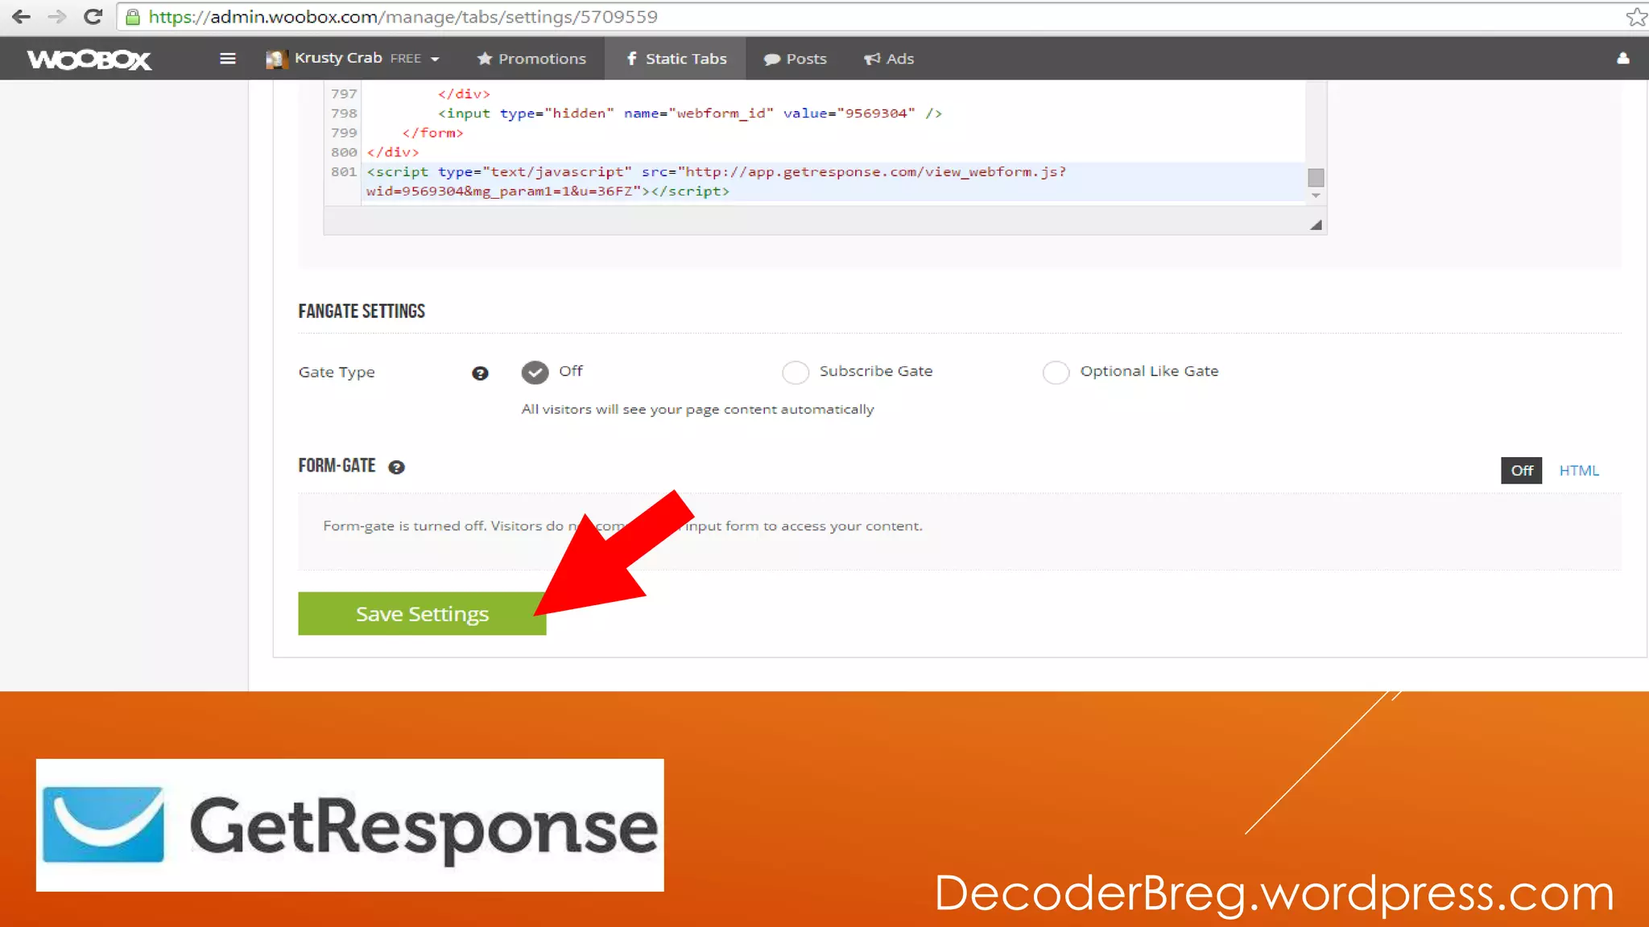Image resolution: width=1649 pixels, height=927 pixels.
Task: Click help icon next to Form-Gate
Action: (396, 467)
